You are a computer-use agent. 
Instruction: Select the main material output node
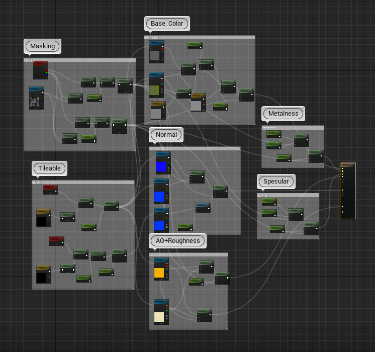pos(348,191)
